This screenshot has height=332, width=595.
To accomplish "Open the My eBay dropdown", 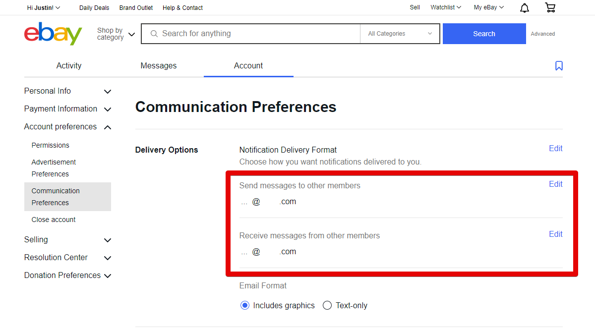I will (x=489, y=7).
